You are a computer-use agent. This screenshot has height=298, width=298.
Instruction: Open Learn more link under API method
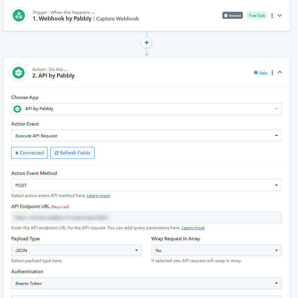coord(98,196)
